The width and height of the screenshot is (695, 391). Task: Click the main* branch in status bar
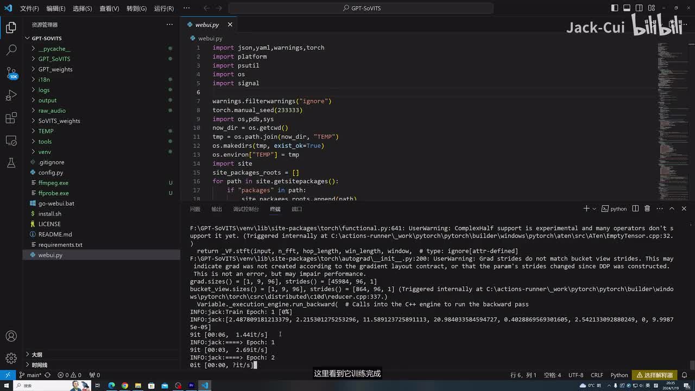coord(31,375)
